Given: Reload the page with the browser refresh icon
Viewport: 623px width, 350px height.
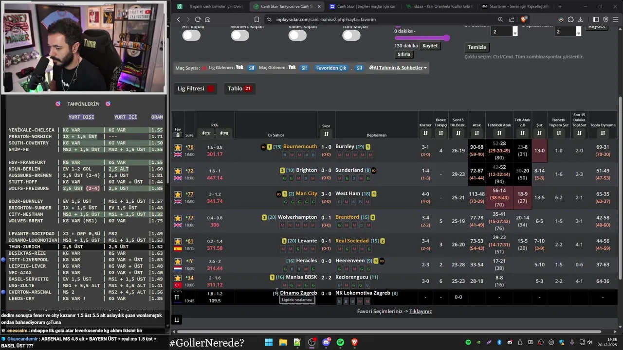Looking at the screenshot, I should pyautogui.click(x=198, y=19).
